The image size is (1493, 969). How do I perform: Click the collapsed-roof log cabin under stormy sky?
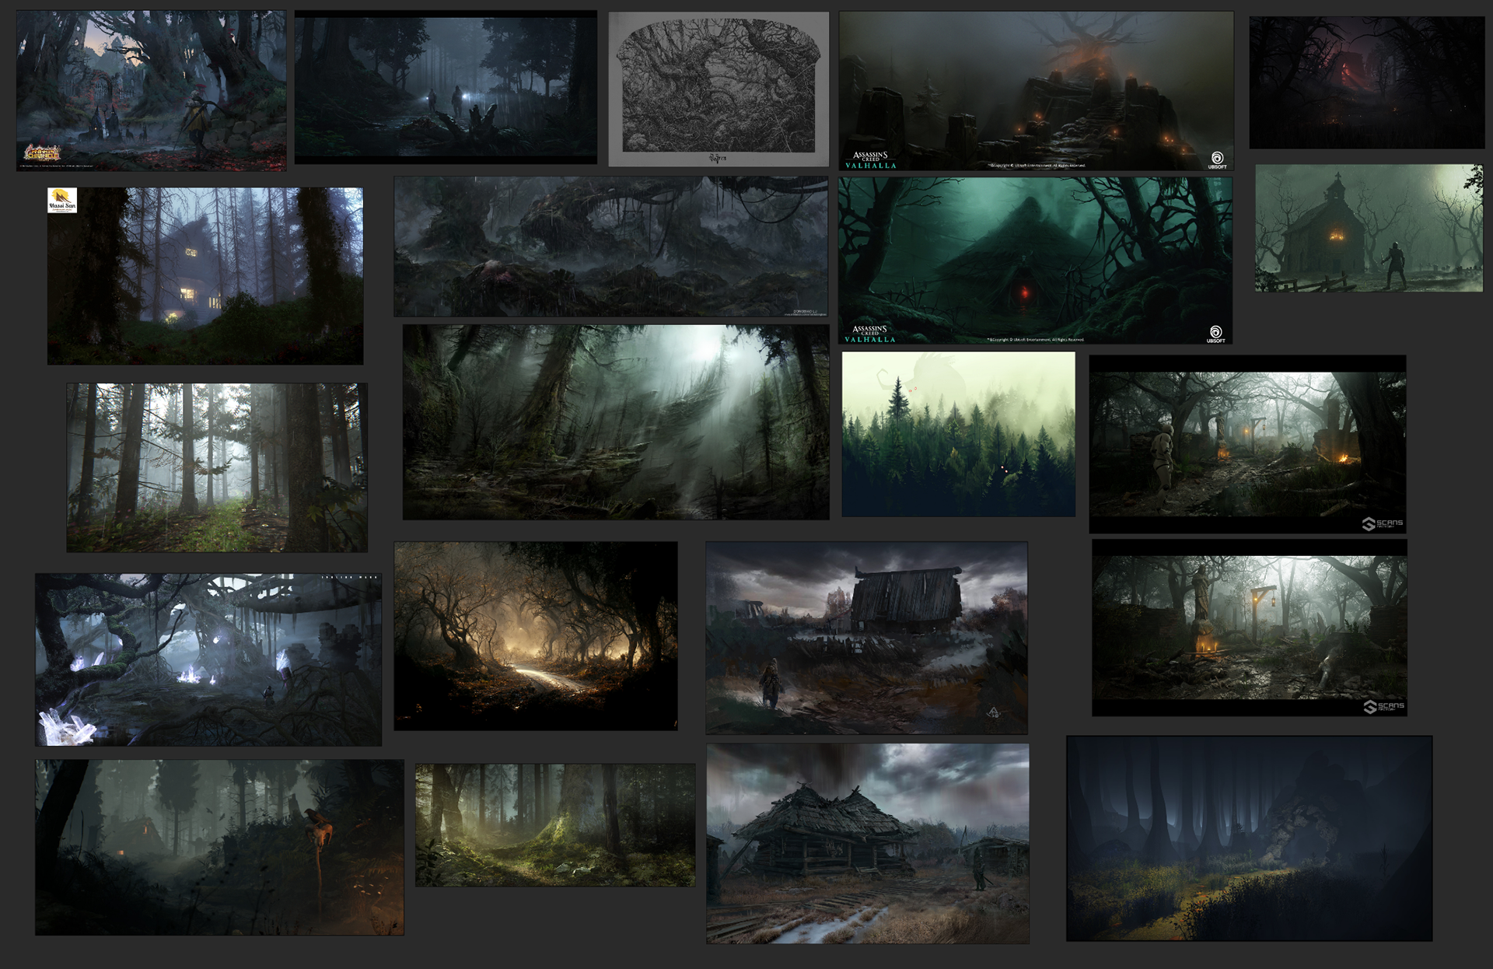[868, 844]
